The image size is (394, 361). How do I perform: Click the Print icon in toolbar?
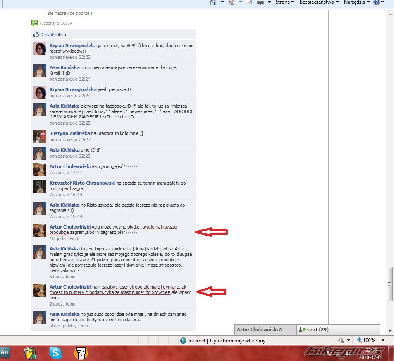[260, 2]
